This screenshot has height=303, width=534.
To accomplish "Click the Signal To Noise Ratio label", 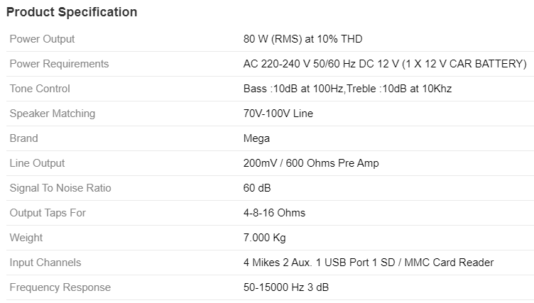I will pos(60,188).
